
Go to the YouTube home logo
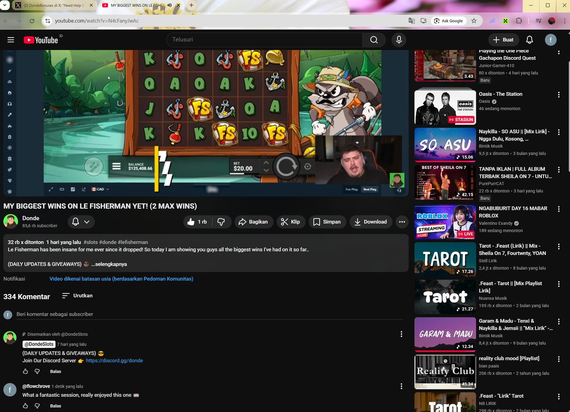point(41,40)
